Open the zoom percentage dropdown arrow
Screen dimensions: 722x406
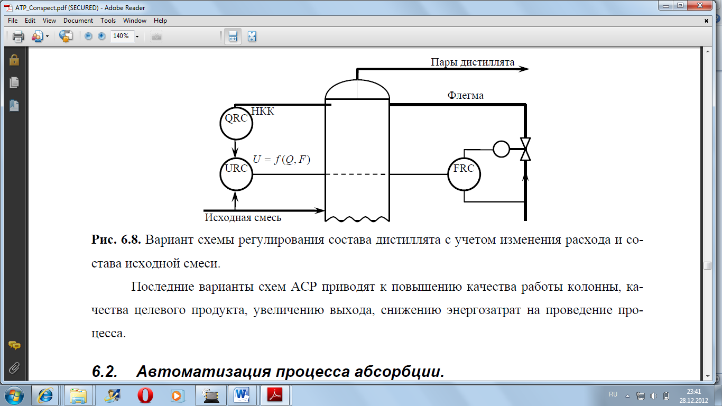tap(137, 36)
